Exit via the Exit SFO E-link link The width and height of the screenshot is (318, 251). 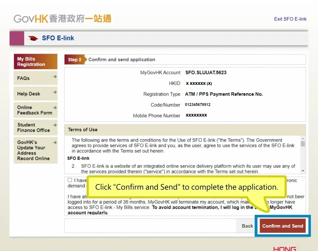pos(290,19)
